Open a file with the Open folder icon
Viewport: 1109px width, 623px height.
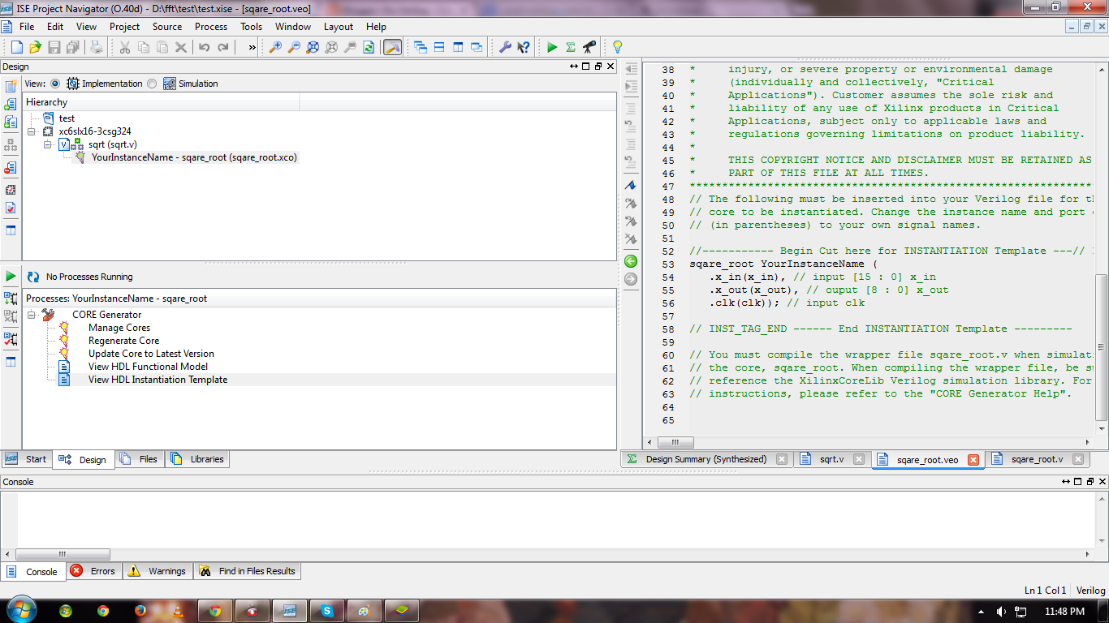(x=35, y=47)
